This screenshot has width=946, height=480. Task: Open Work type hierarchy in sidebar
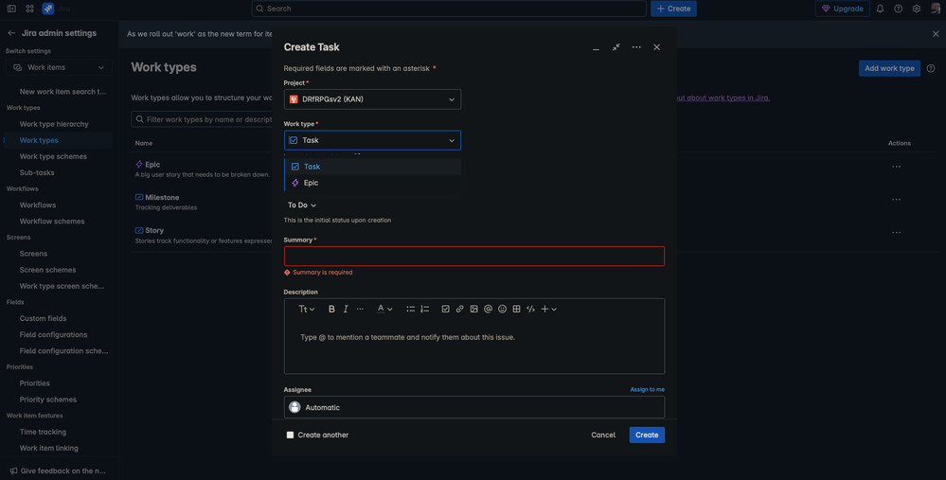click(54, 124)
